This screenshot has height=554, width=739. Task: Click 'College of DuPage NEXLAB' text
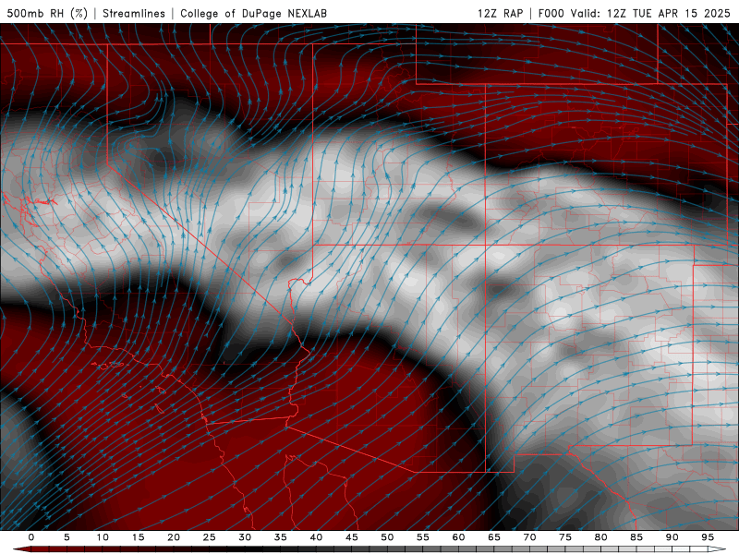click(x=253, y=13)
